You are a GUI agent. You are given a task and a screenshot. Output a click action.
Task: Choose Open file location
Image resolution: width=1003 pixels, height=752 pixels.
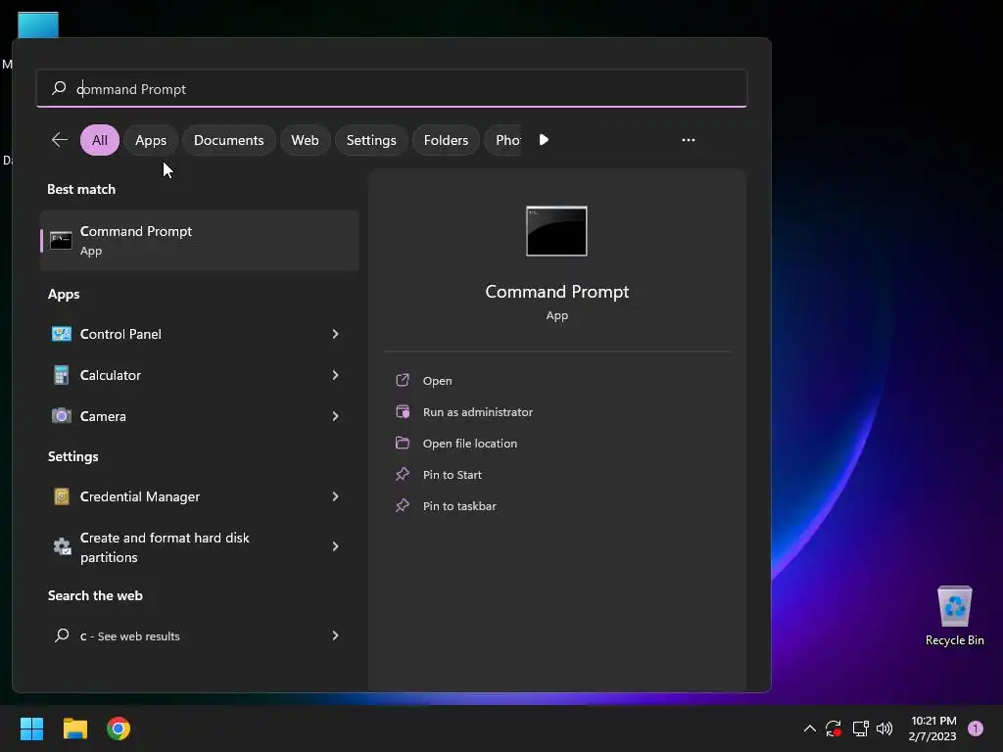click(470, 444)
